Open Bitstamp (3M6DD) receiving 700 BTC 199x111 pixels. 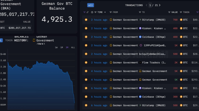click(154, 20)
